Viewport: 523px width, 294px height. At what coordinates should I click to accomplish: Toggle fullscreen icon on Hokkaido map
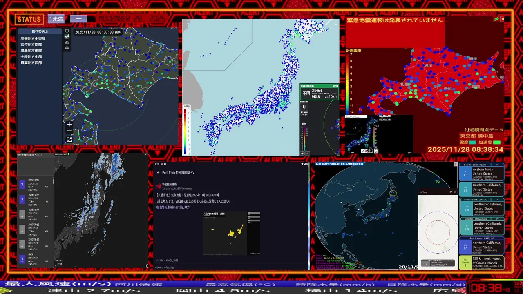pos(69,140)
